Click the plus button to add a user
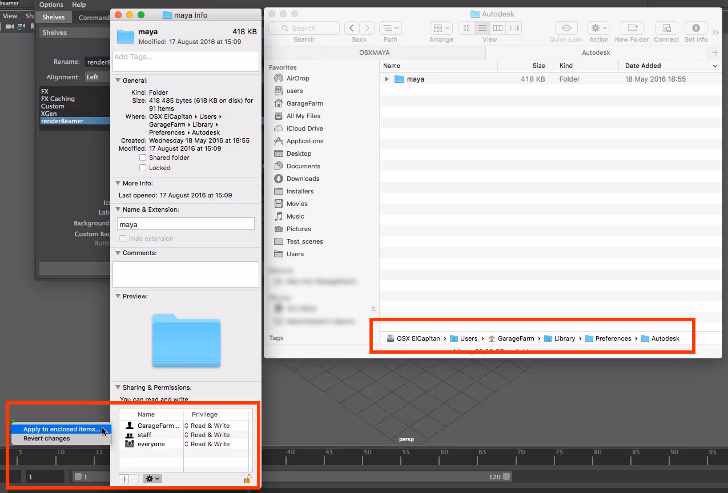The height and width of the screenshot is (493, 728). 124,479
